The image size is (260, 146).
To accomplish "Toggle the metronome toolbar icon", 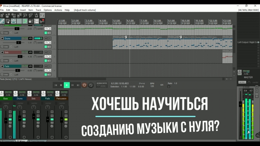I will [36, 16].
